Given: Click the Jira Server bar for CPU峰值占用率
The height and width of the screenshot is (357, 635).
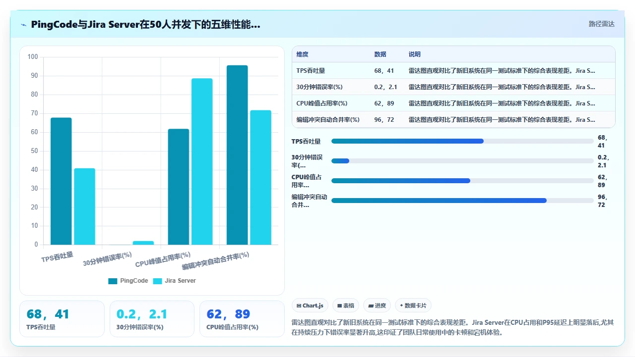Looking at the screenshot, I should (x=202, y=161).
